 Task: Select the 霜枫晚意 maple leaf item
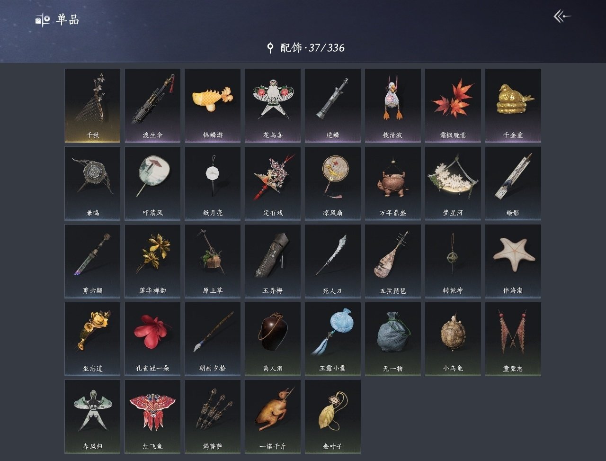point(453,106)
